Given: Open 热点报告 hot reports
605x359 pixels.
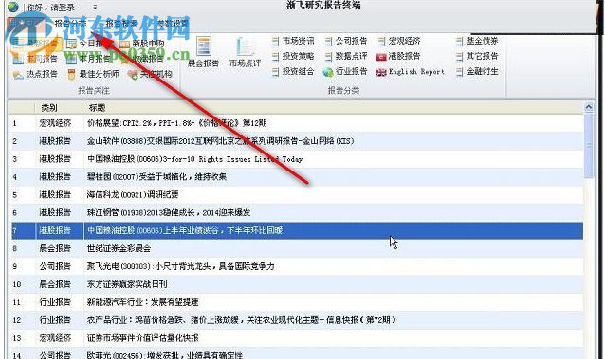Looking at the screenshot, I should (36, 74).
